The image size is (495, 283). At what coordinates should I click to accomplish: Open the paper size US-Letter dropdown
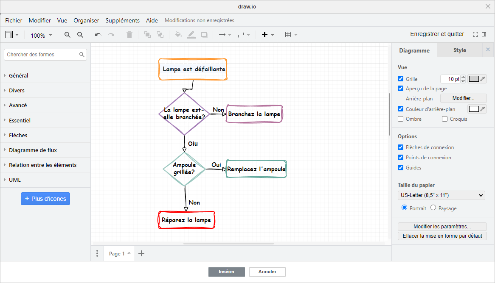coord(441,195)
